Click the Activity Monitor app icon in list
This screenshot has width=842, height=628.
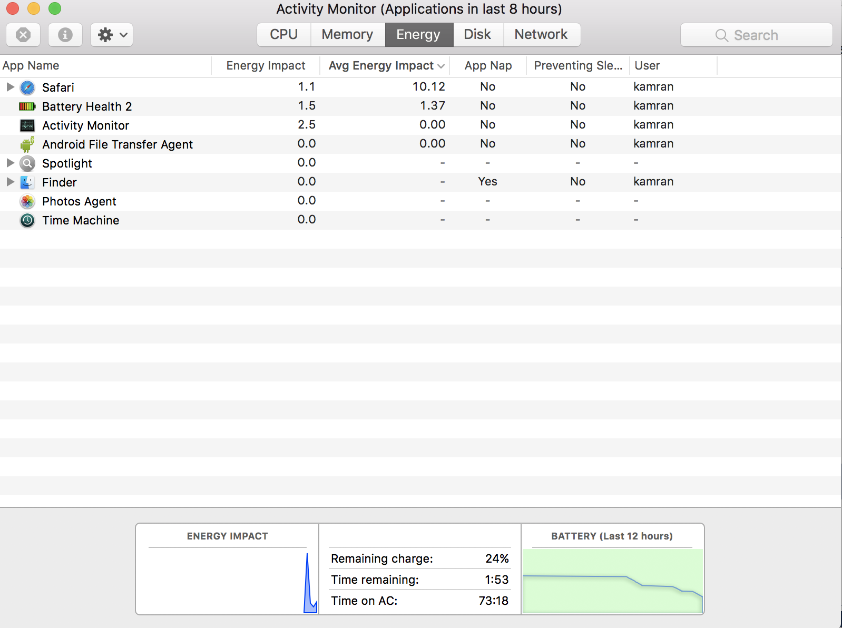[27, 125]
